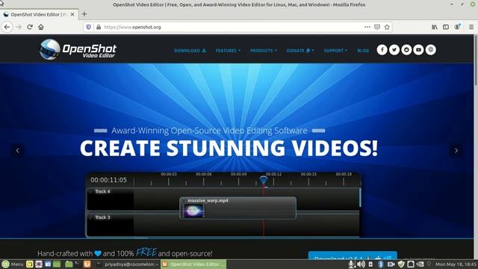Visit OpenShot's YouTube channel icon

click(x=418, y=50)
